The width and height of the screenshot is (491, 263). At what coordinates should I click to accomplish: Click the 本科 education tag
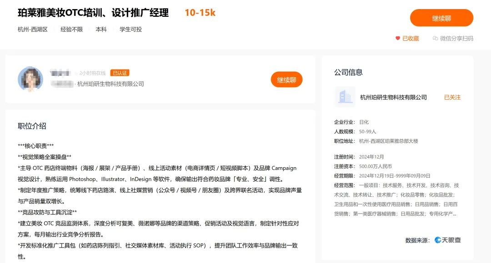(x=101, y=30)
